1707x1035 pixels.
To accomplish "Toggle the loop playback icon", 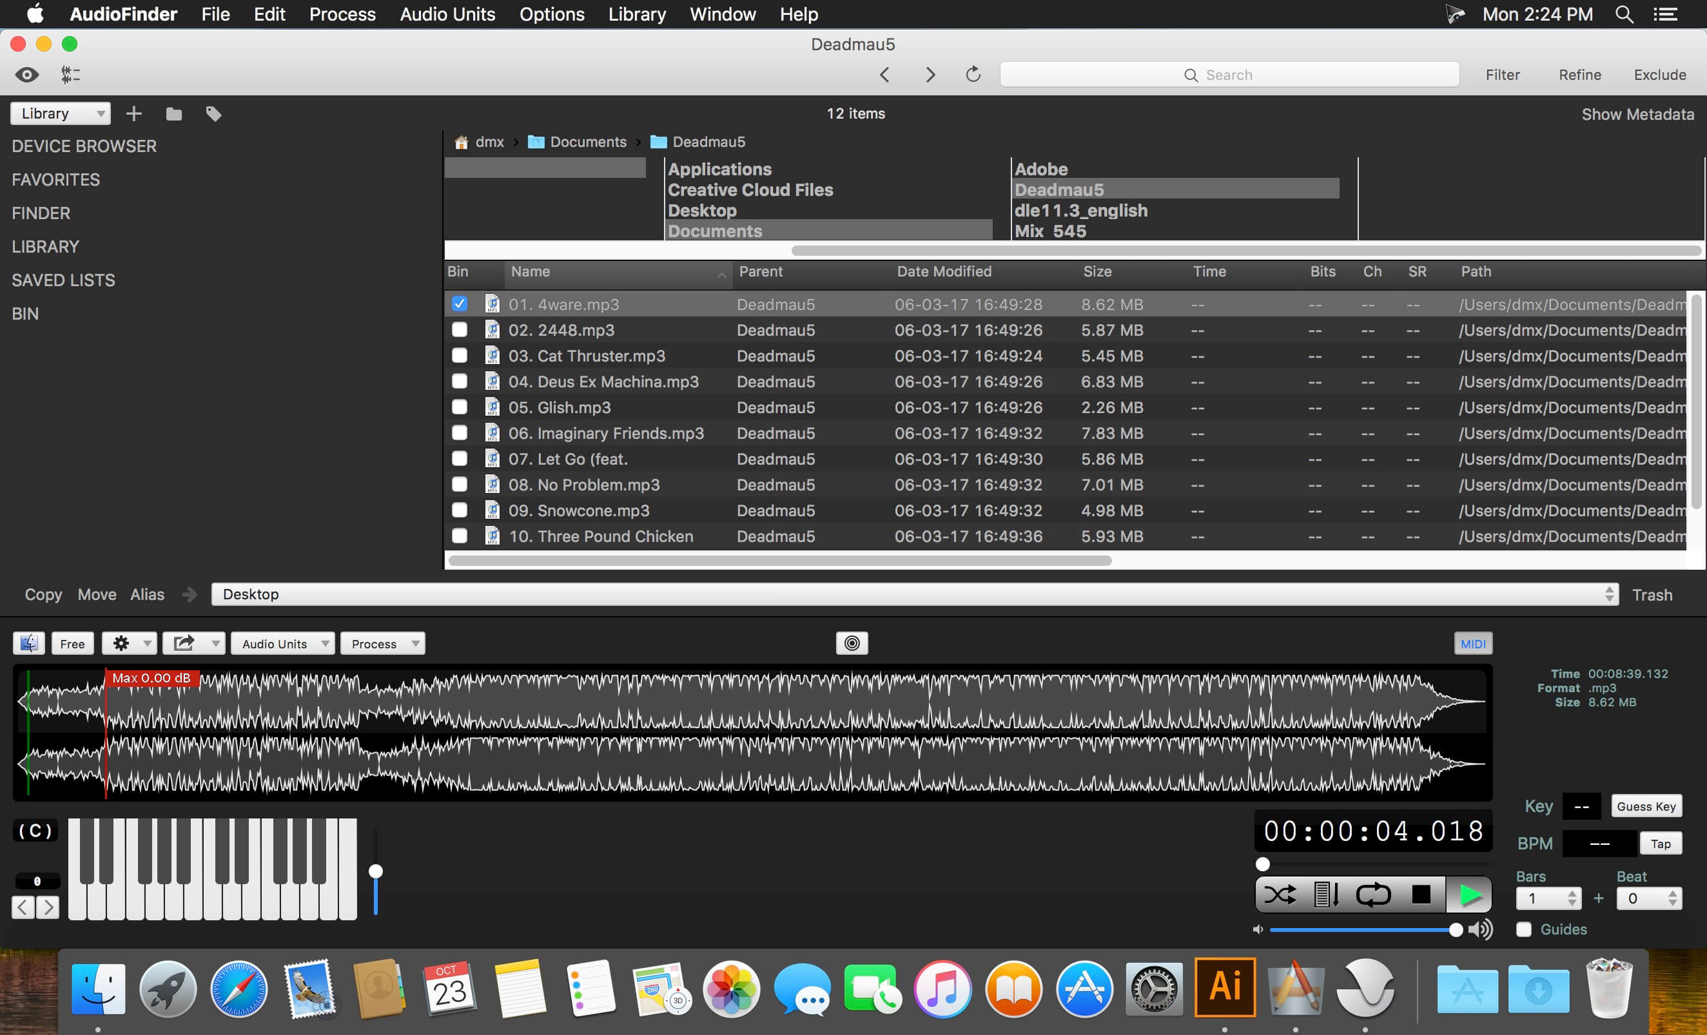I will click(1372, 895).
